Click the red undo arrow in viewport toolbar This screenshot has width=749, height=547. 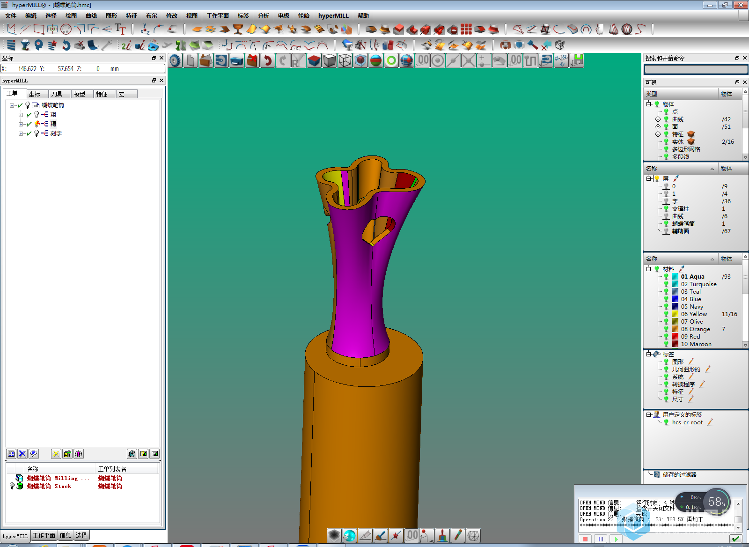pyautogui.click(x=268, y=60)
